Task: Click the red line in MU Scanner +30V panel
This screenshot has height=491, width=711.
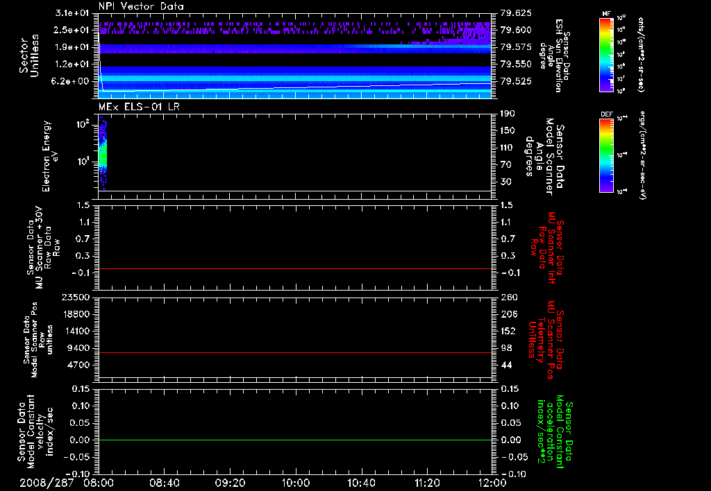Action: (295, 268)
